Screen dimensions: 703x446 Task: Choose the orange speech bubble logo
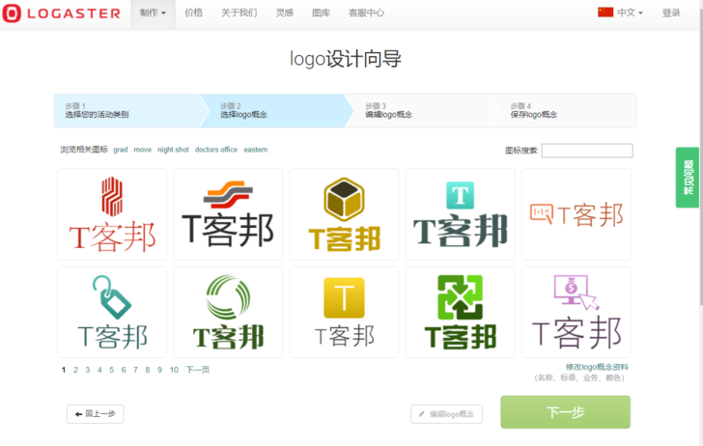tap(576, 214)
